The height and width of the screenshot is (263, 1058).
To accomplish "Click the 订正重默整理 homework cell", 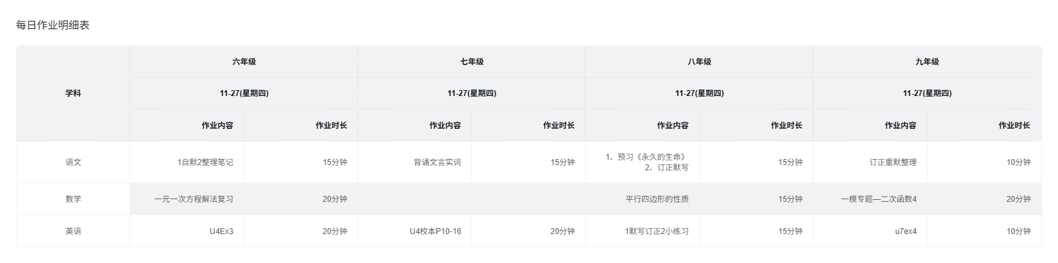I will (893, 162).
